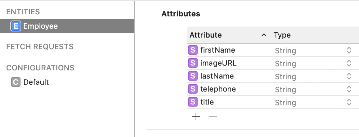Click the telephone string type icon
Image resolution: width=359 pixels, height=137 pixels.
tap(193, 89)
